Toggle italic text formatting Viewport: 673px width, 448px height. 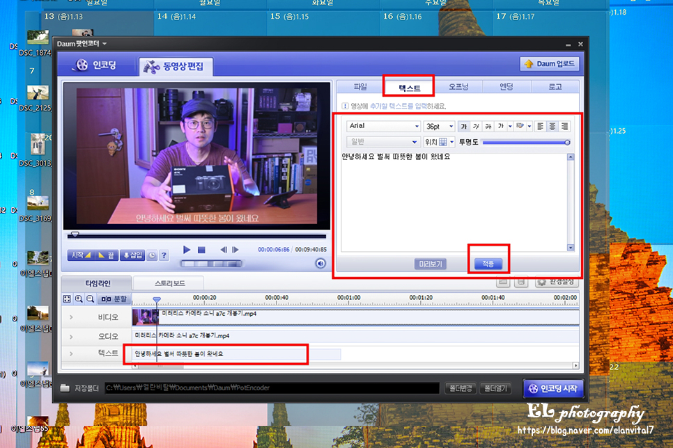click(x=476, y=127)
